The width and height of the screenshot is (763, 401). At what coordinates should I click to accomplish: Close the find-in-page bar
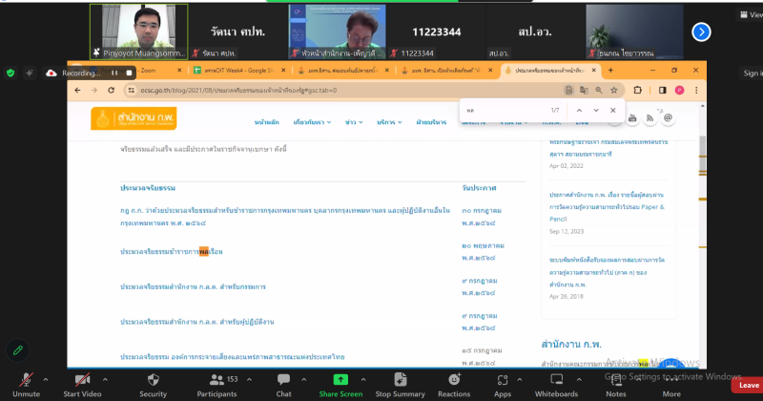coord(613,111)
